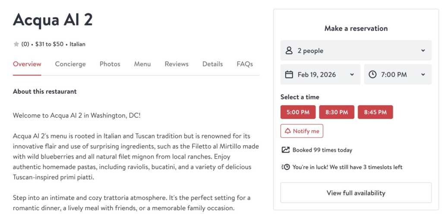Image resolution: width=442 pixels, height=222 pixels.
Task: Expand the party size dropdown chevron
Action: [x=423, y=50]
